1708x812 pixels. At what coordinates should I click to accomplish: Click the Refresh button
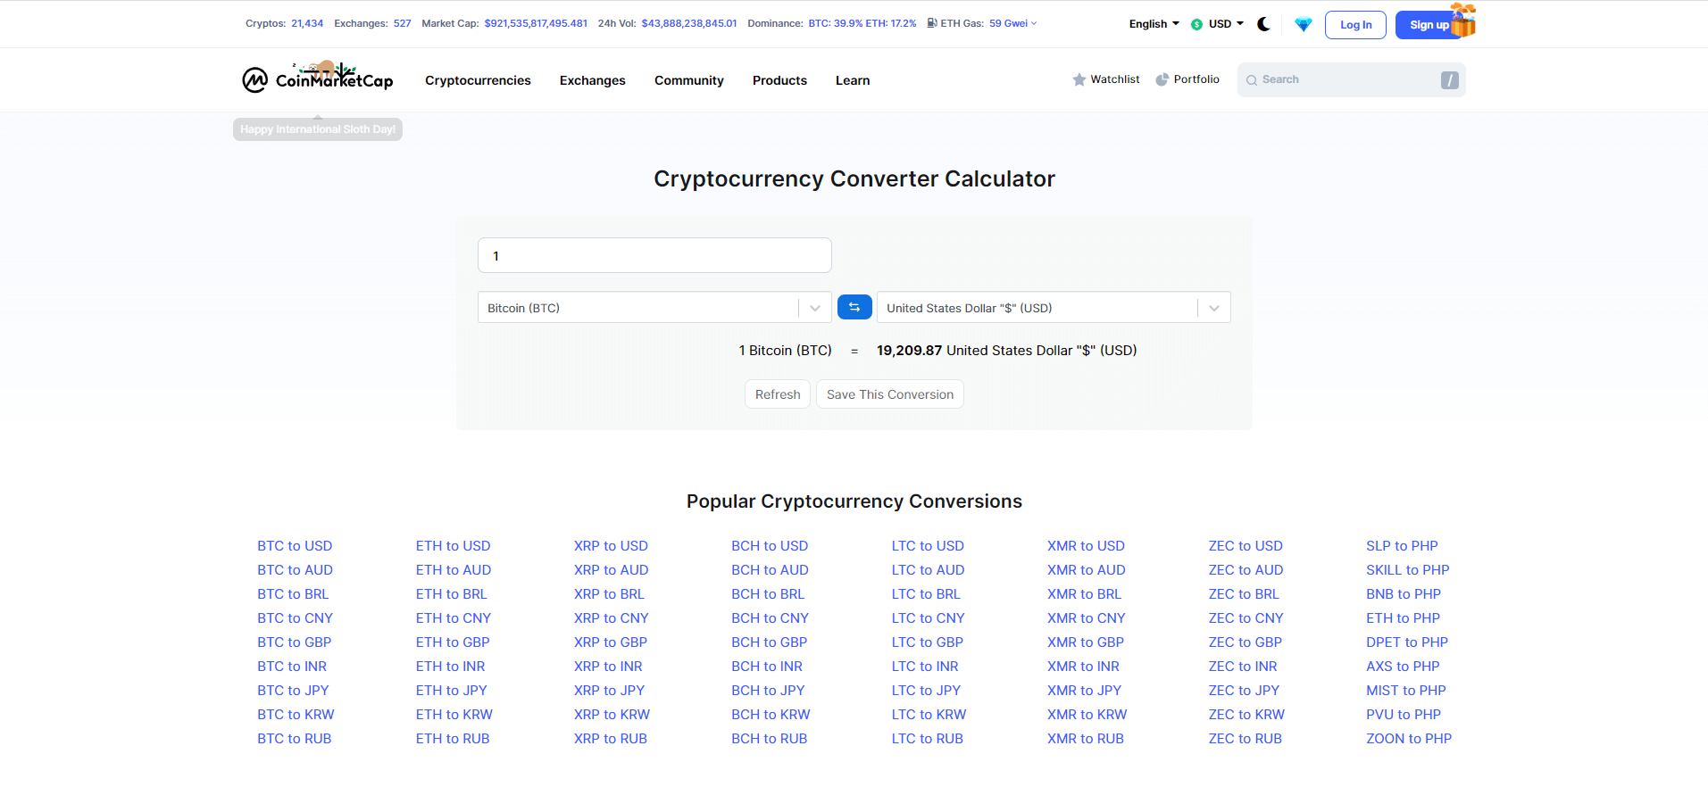click(777, 394)
